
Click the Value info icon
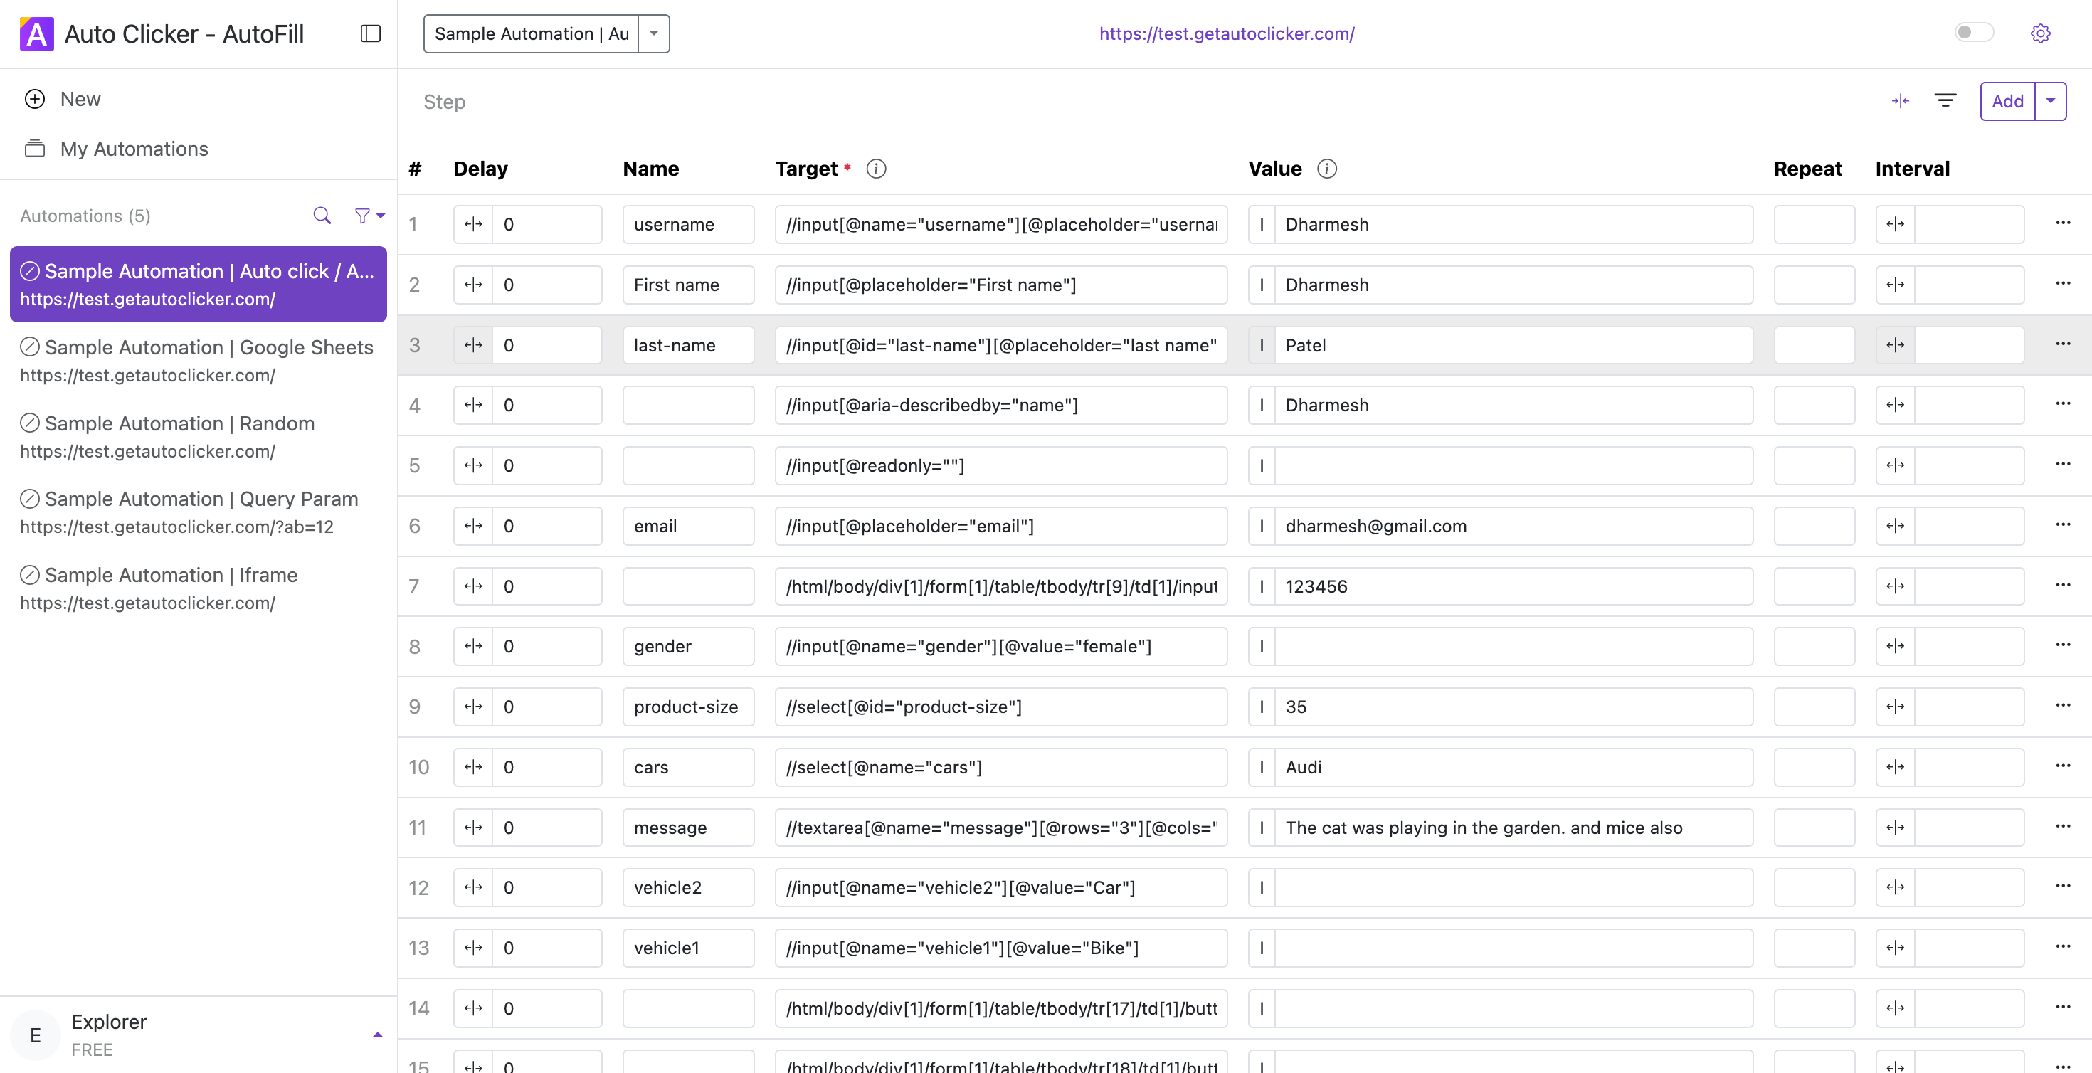click(1326, 168)
